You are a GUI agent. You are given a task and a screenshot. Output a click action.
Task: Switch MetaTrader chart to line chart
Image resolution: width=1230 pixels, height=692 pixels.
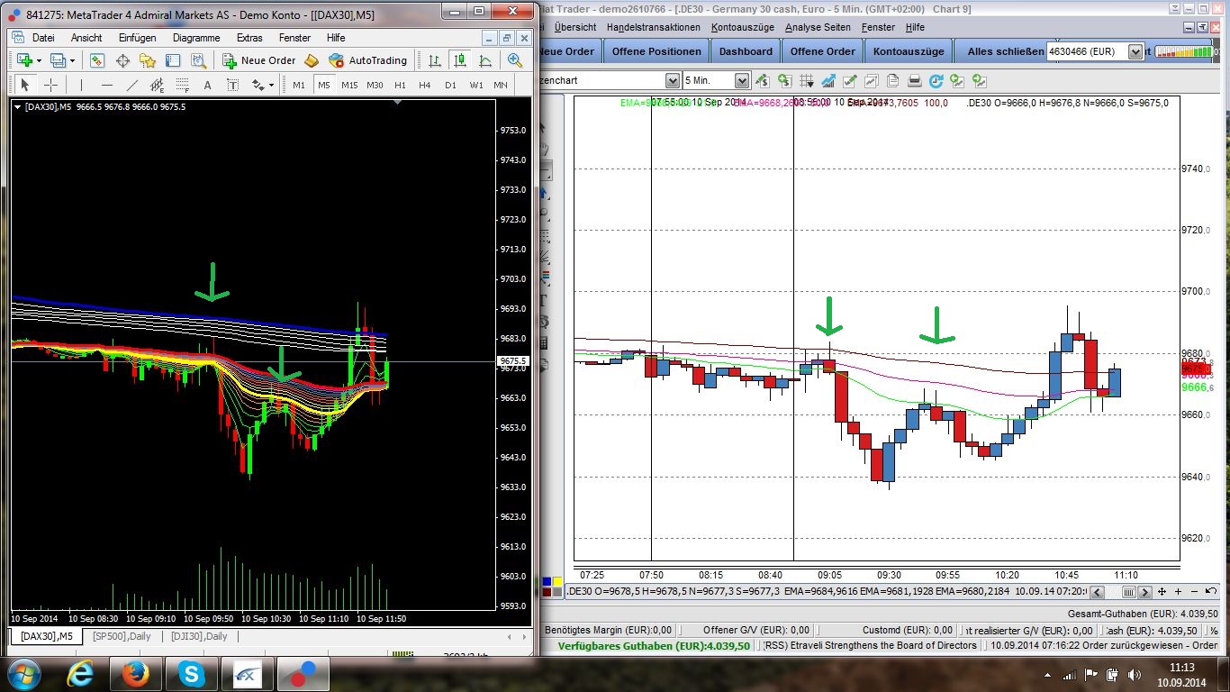(485, 60)
